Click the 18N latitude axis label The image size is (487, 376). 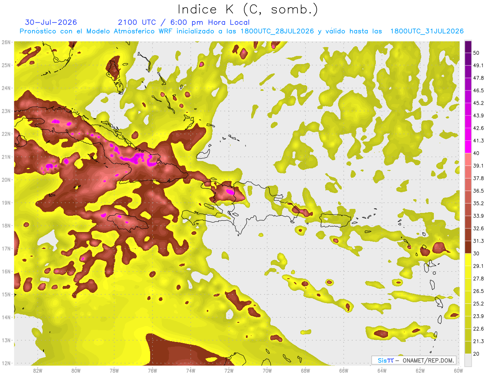tap(6, 226)
